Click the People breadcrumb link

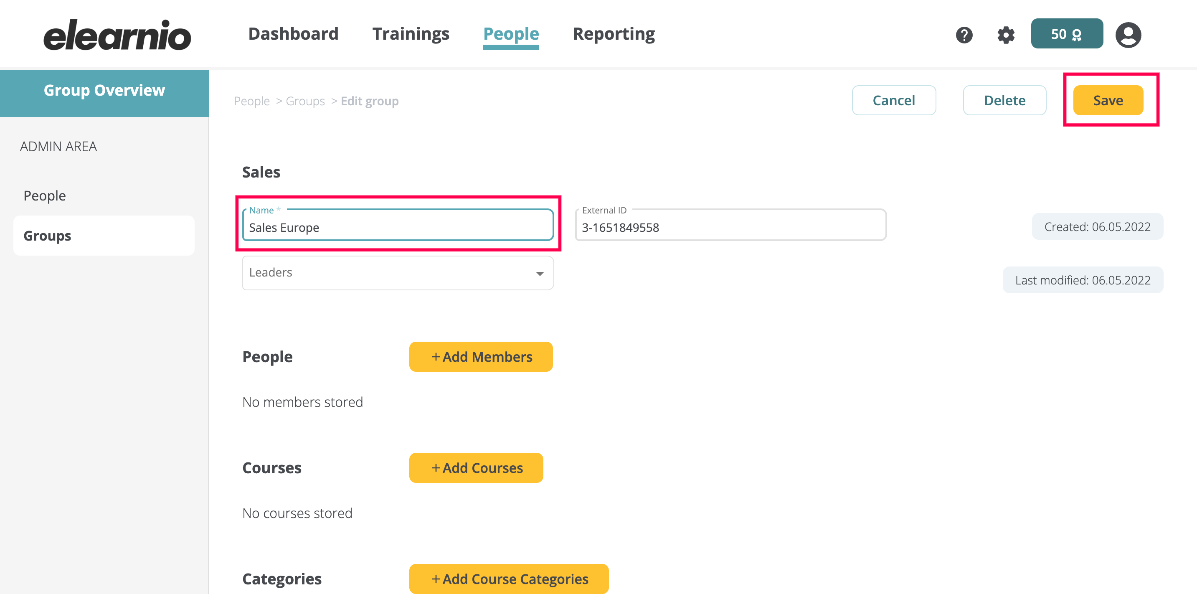[251, 101]
